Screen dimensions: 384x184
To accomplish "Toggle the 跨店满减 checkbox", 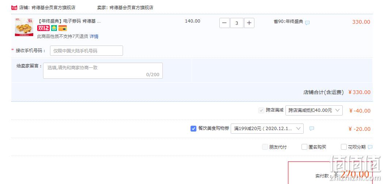I will [x=261, y=110].
